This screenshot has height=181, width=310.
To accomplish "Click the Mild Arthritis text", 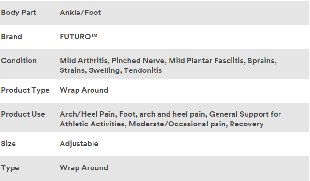I will (84, 61).
